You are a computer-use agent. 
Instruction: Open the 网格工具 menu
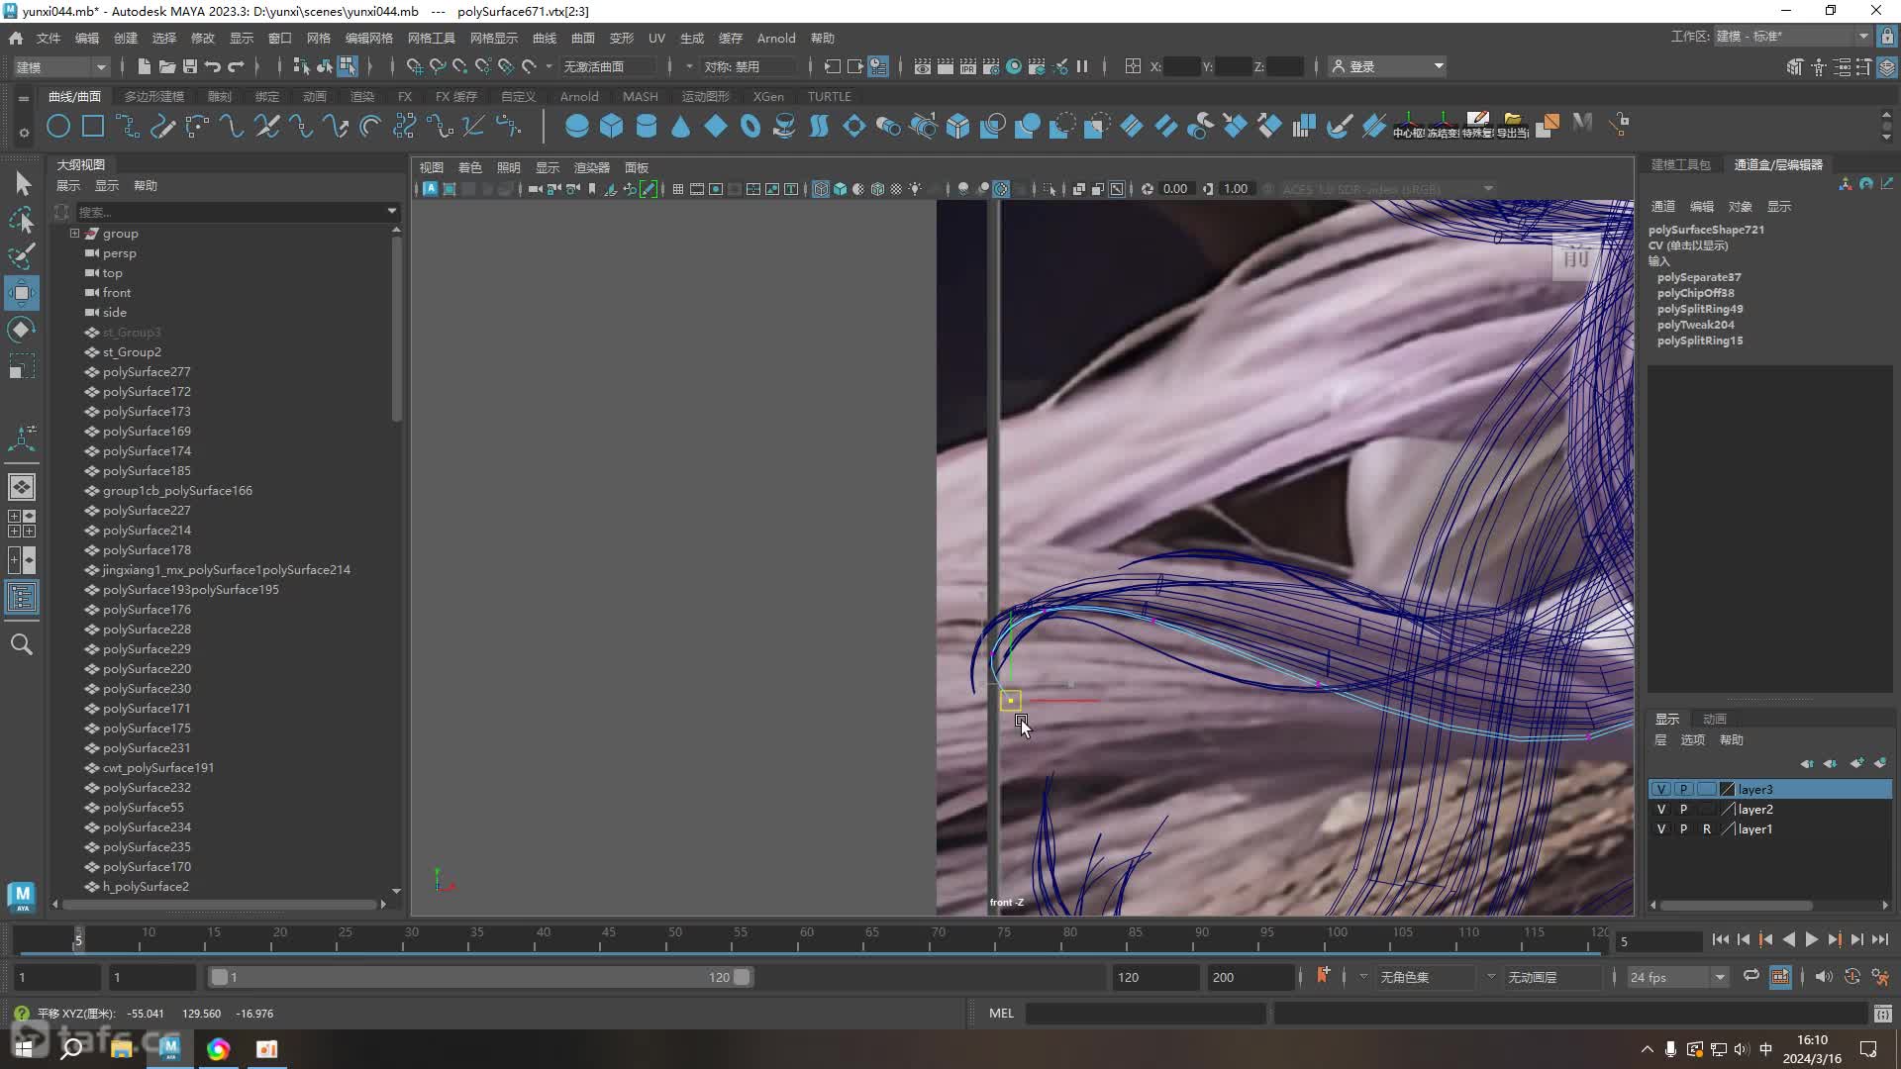point(432,38)
